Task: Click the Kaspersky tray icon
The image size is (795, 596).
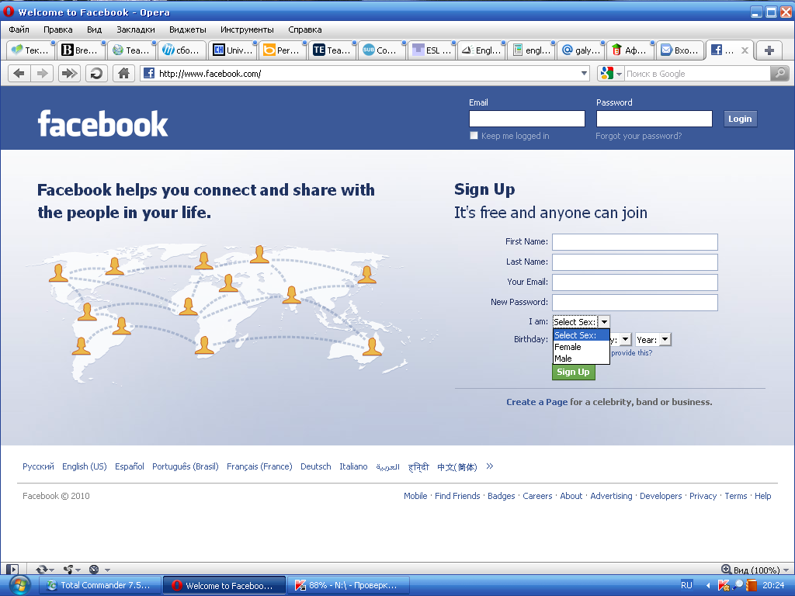Action: pos(723,585)
